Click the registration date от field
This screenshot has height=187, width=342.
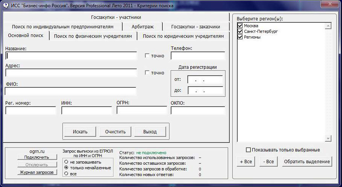click(x=205, y=80)
